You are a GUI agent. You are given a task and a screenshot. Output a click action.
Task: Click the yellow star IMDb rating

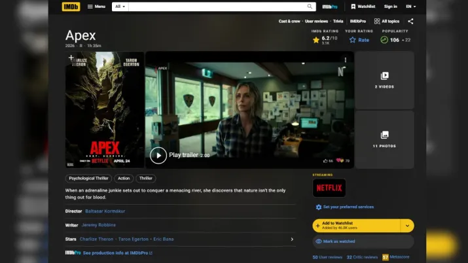click(x=316, y=40)
